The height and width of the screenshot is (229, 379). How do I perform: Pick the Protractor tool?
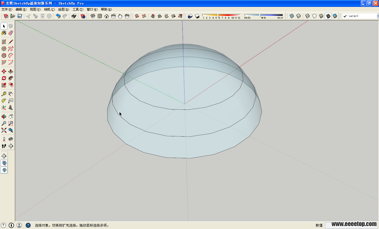(x=4, y=101)
